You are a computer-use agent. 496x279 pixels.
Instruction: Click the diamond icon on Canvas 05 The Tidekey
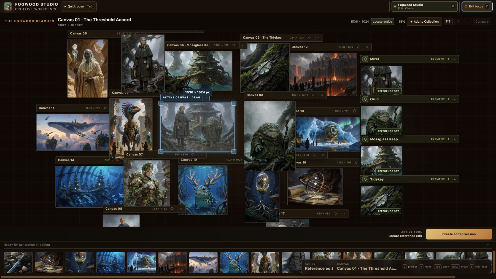point(309,37)
